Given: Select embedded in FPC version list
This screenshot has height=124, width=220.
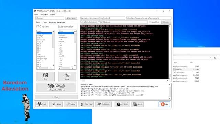Looking at the screenshot, I should [x=41, y=40].
